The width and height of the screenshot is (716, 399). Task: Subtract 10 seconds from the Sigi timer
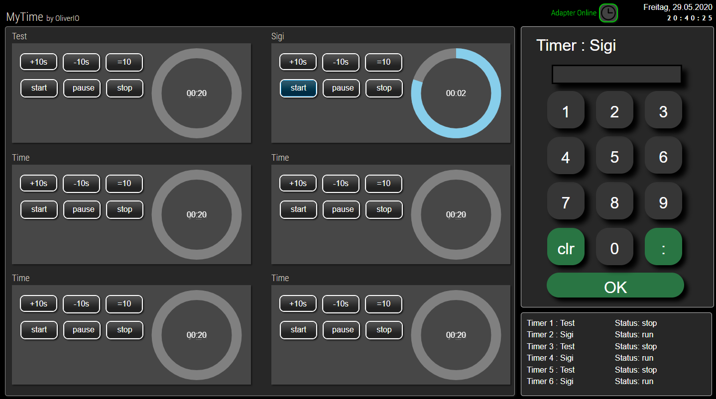341,62
